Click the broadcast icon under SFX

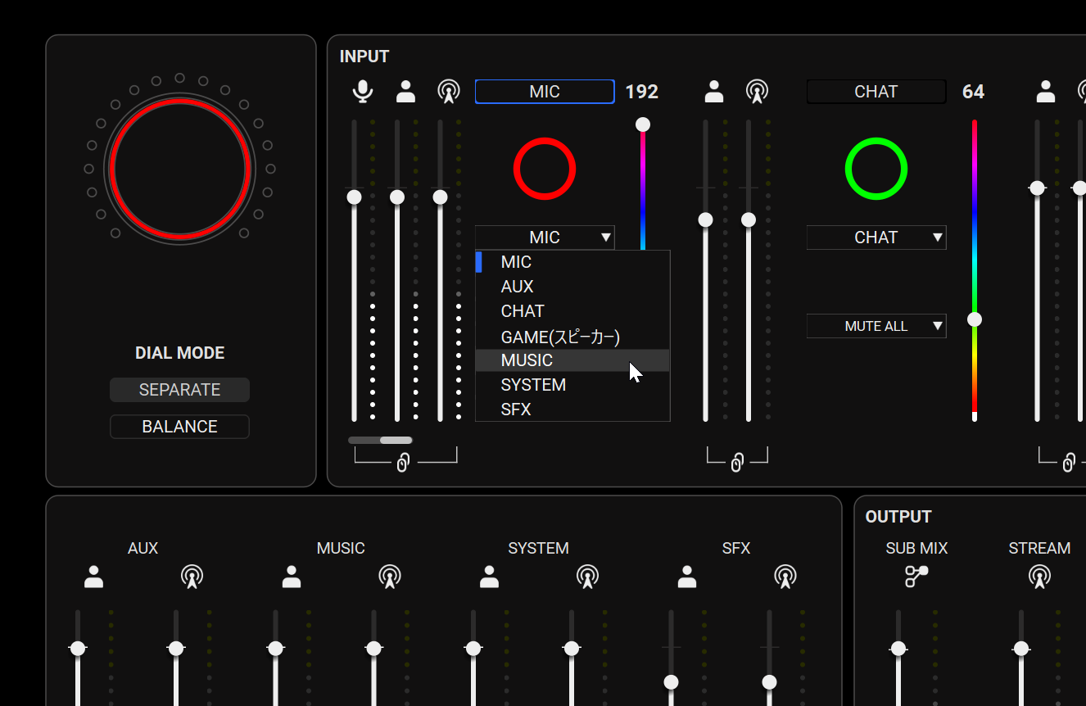point(785,577)
